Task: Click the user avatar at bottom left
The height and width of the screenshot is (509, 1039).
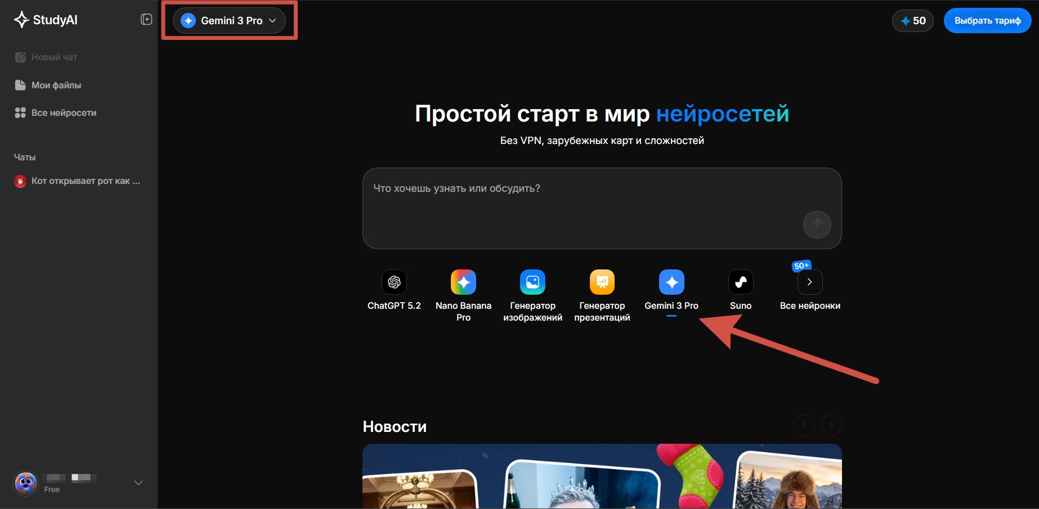Action: tap(26, 483)
